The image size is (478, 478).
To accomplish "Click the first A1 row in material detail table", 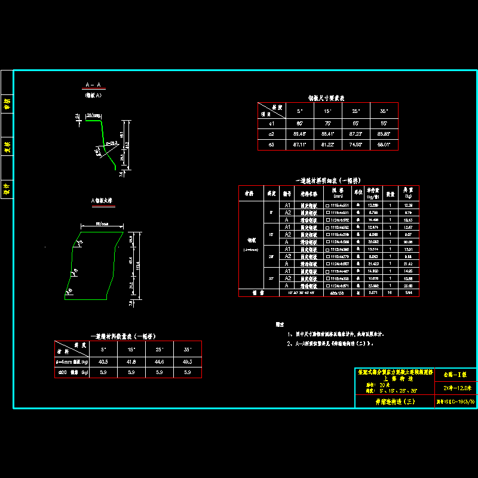I will point(287,206).
